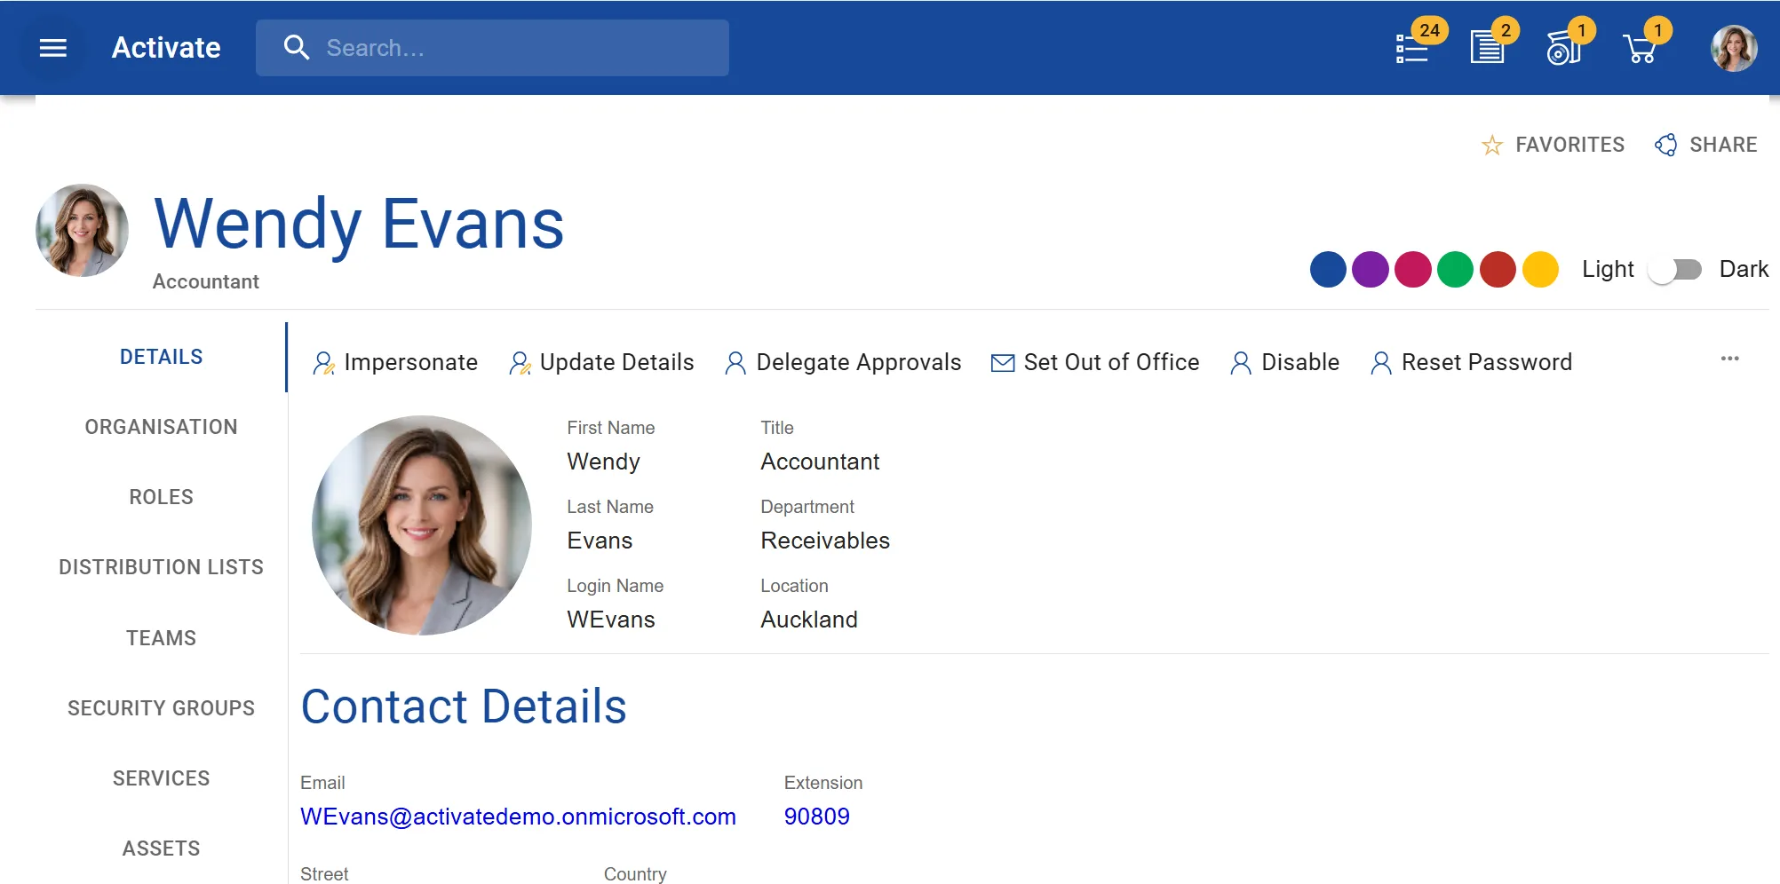The height and width of the screenshot is (884, 1780).
Task: Click Delegate Approvals text
Action: [859, 363]
